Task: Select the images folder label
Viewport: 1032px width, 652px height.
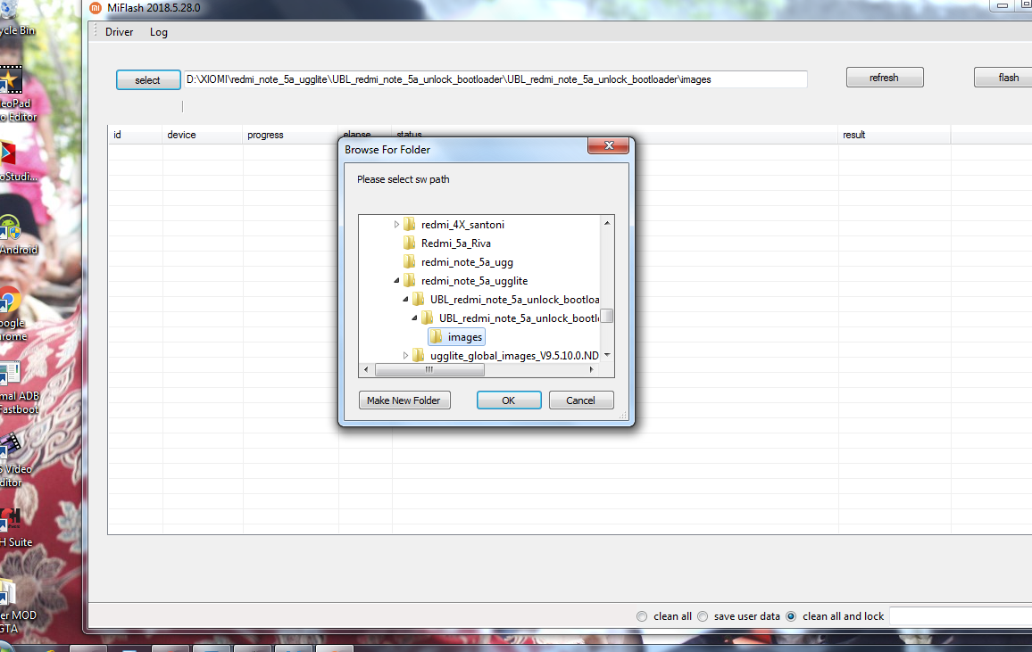Action: [x=464, y=337]
